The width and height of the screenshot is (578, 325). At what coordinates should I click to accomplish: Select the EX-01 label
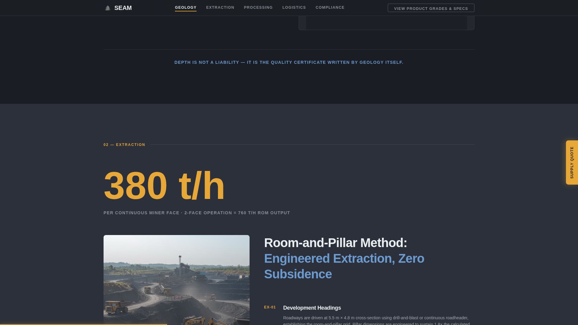pyautogui.click(x=270, y=307)
